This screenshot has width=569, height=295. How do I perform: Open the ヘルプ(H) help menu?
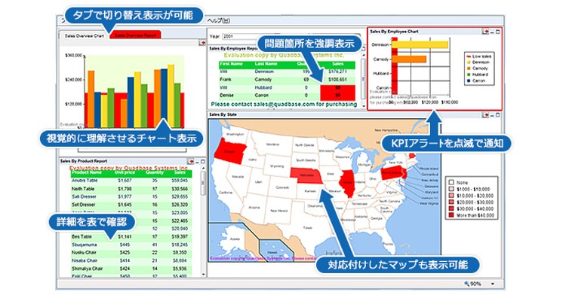pos(219,20)
